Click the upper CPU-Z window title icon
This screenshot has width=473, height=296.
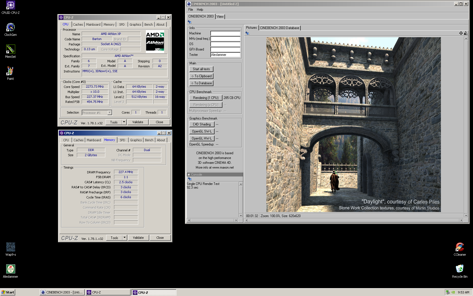(61, 17)
